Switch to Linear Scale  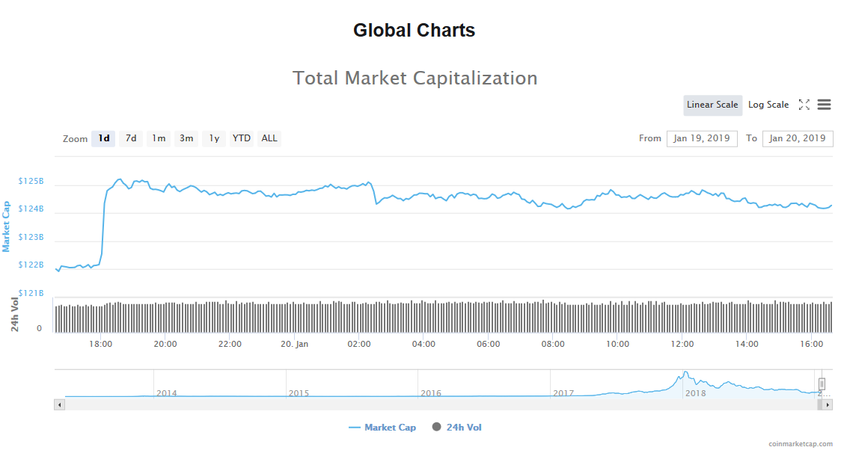[x=712, y=105]
